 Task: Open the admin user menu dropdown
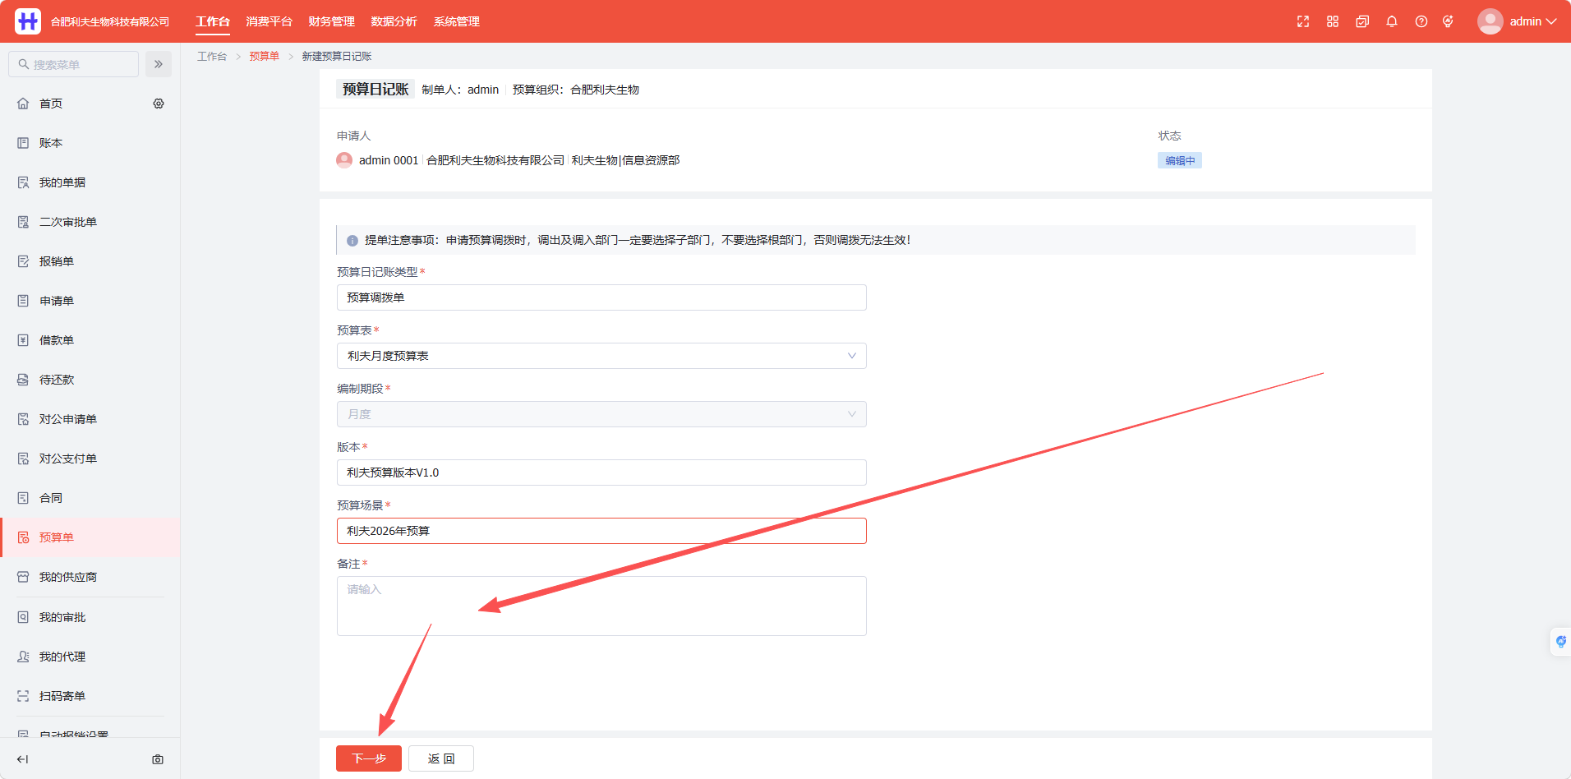(1517, 21)
